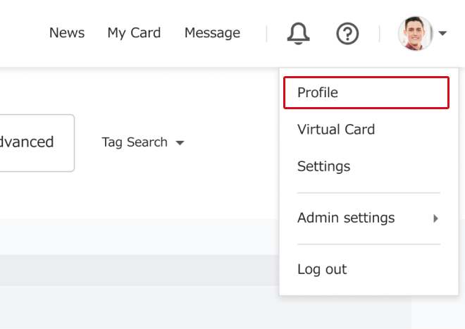Viewport: 465px width, 329px height.
Task: Open the notifications bell icon
Action: coord(299,33)
